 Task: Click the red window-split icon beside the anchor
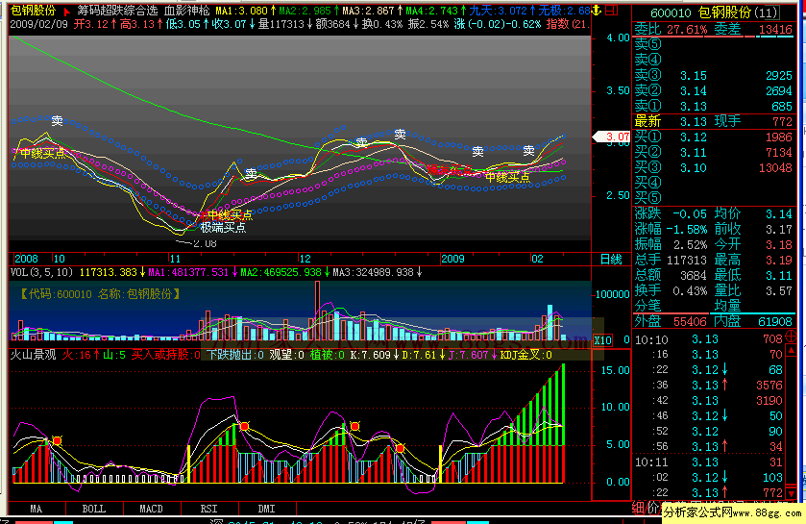[x=611, y=10]
